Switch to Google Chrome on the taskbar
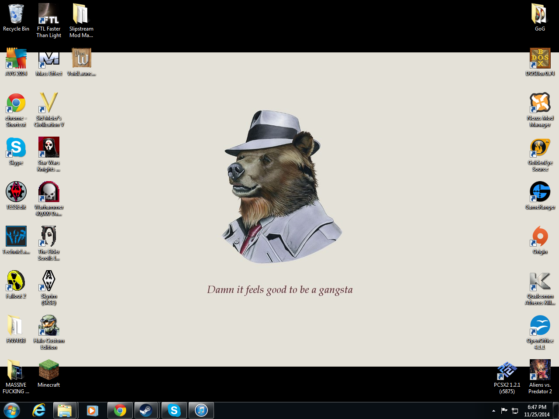The height and width of the screenshot is (419, 559). pyautogui.click(x=120, y=411)
